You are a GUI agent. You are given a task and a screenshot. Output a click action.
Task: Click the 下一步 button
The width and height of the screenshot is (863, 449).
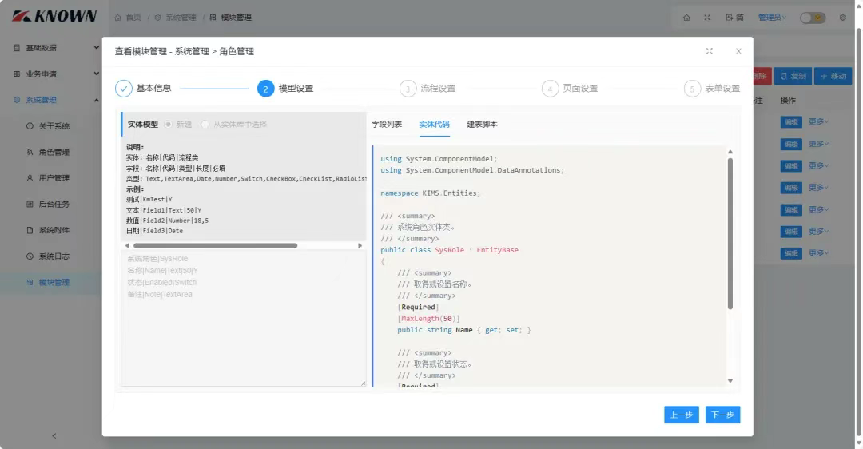coord(722,415)
